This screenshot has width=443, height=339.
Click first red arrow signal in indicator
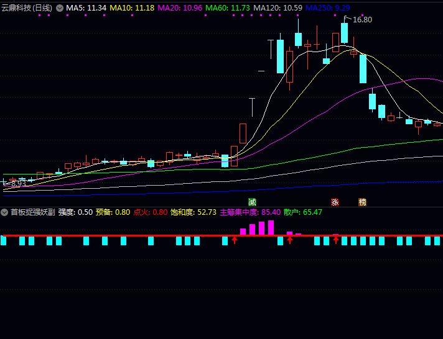coord(235,239)
